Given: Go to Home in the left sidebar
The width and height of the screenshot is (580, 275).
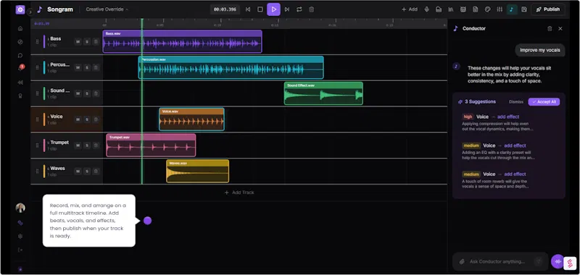Looking at the screenshot, I should pos(20,28).
